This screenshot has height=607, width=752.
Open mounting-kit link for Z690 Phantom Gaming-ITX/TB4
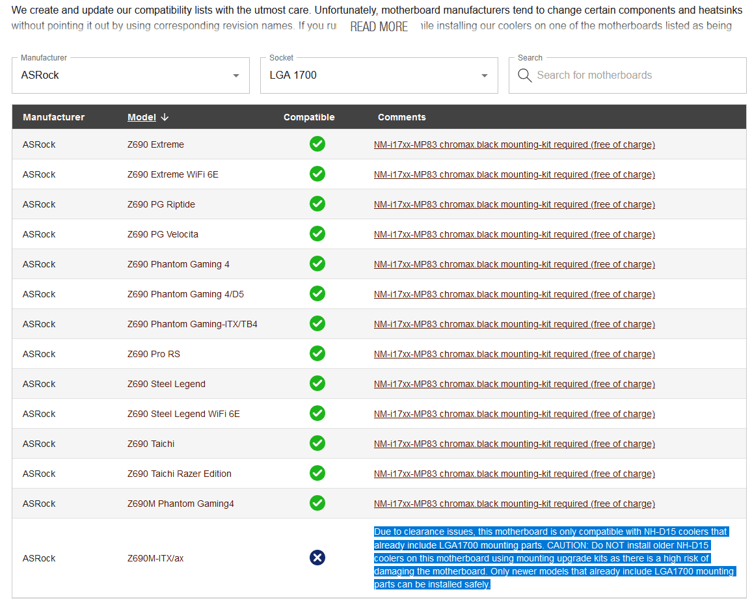pos(514,324)
